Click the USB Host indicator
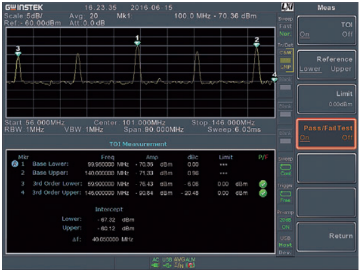Viewport: 361px width, 272px height. (286, 245)
